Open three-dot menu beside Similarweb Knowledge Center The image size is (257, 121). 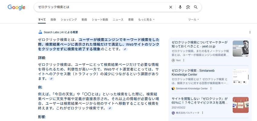click(211, 89)
